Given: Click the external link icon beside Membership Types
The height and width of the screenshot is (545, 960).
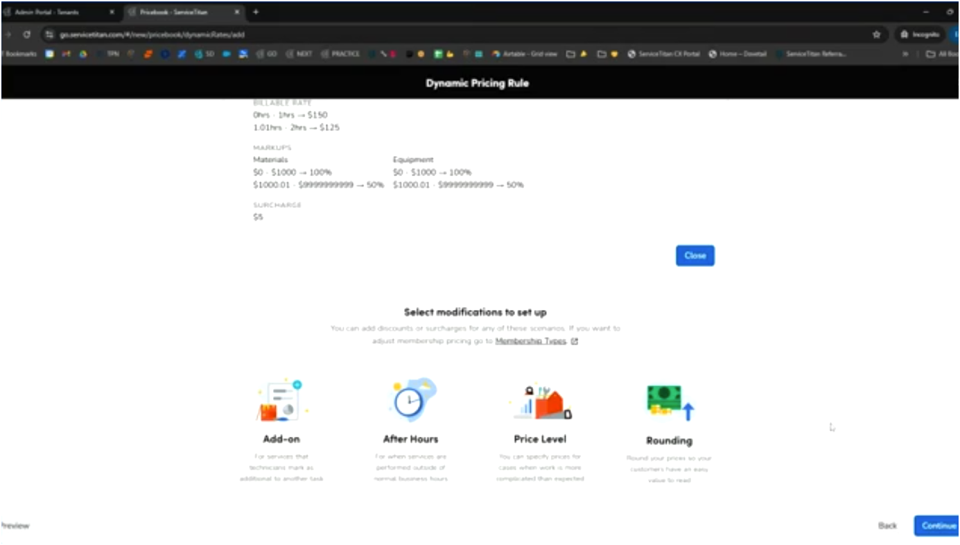Looking at the screenshot, I should pos(575,340).
